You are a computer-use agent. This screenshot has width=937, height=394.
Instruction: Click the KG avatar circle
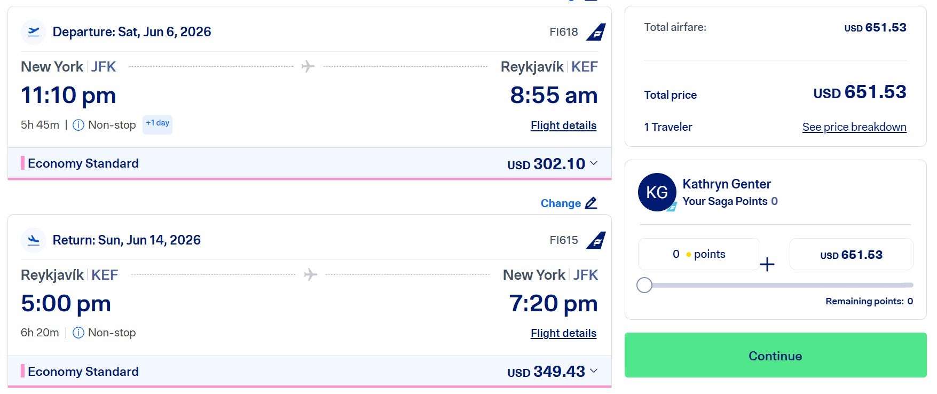click(x=657, y=192)
